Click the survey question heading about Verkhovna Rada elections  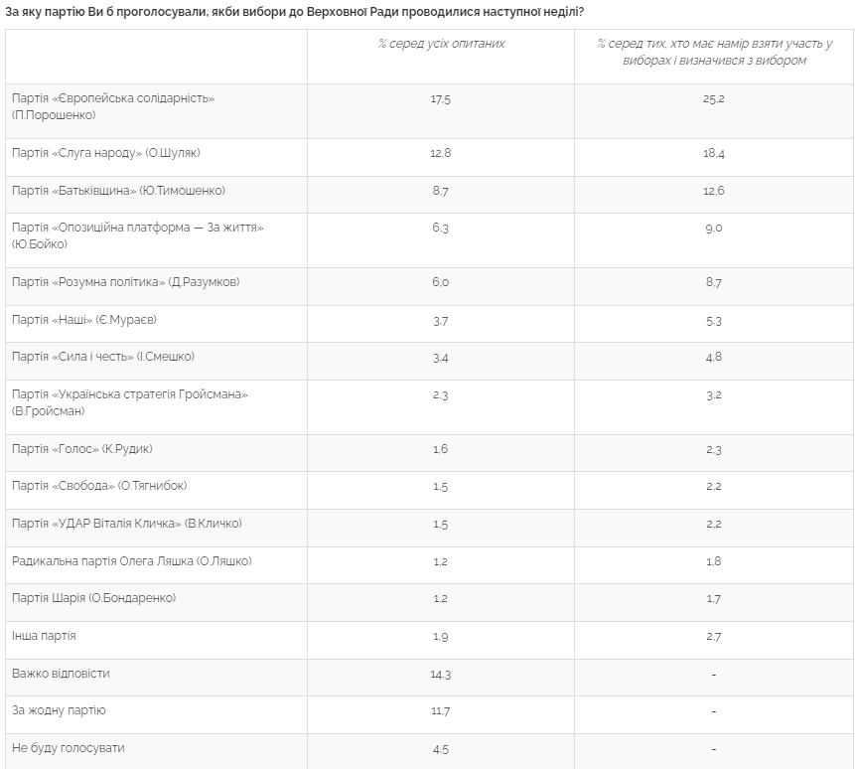click(x=294, y=11)
